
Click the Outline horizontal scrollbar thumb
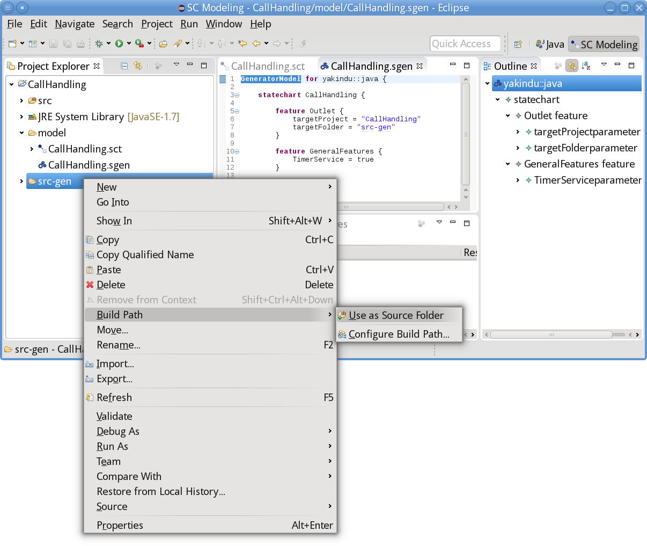pos(552,334)
